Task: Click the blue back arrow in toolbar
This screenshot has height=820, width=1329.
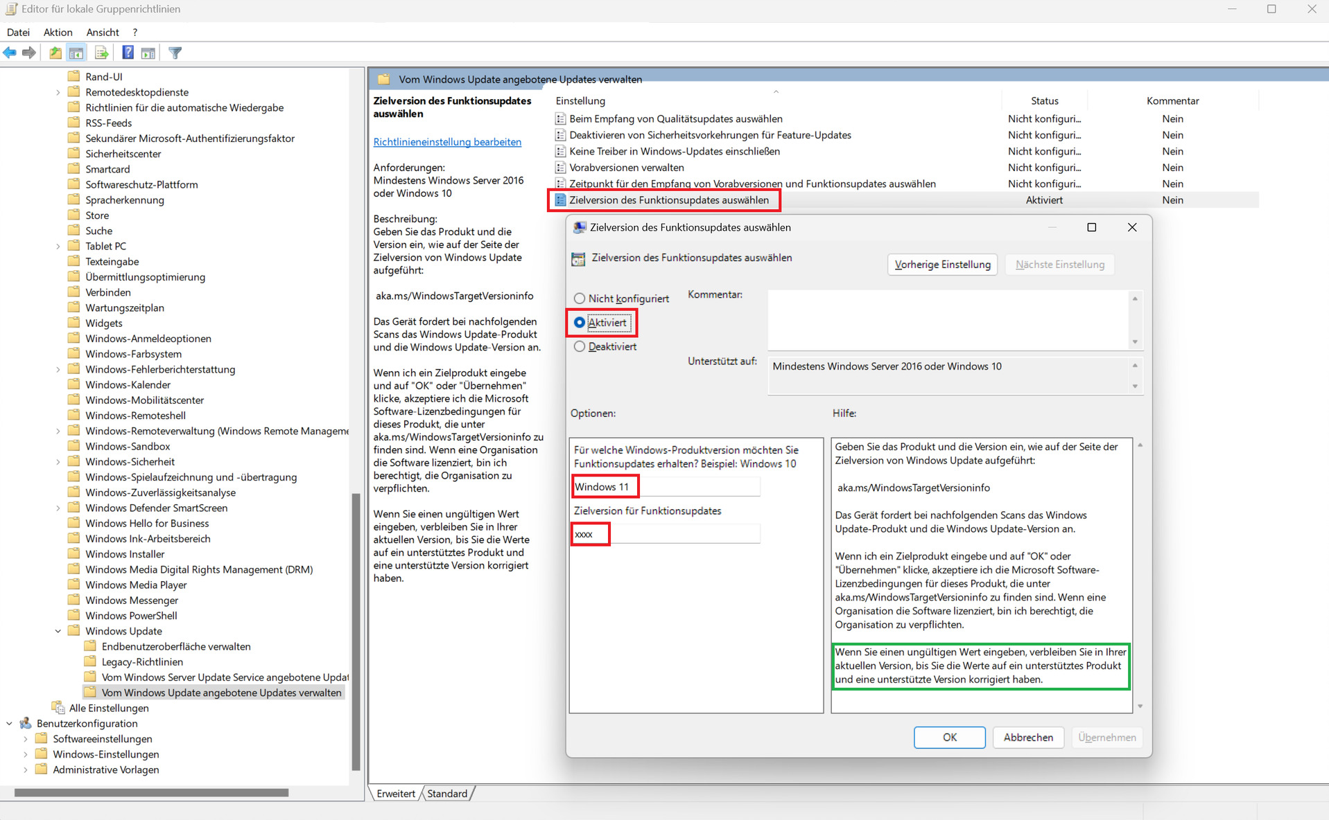Action: coord(10,53)
